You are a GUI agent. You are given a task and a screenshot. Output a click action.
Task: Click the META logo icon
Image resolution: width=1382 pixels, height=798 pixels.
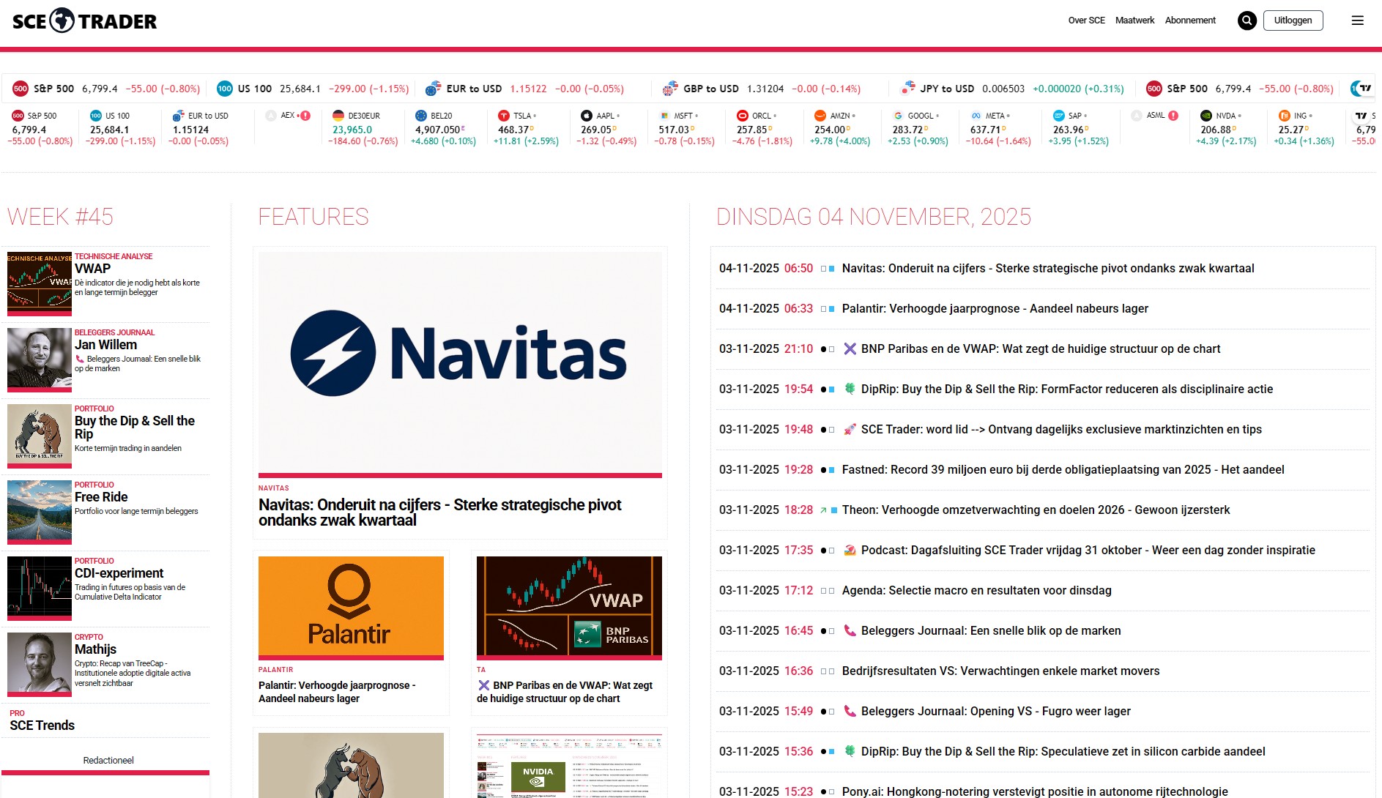coord(976,116)
